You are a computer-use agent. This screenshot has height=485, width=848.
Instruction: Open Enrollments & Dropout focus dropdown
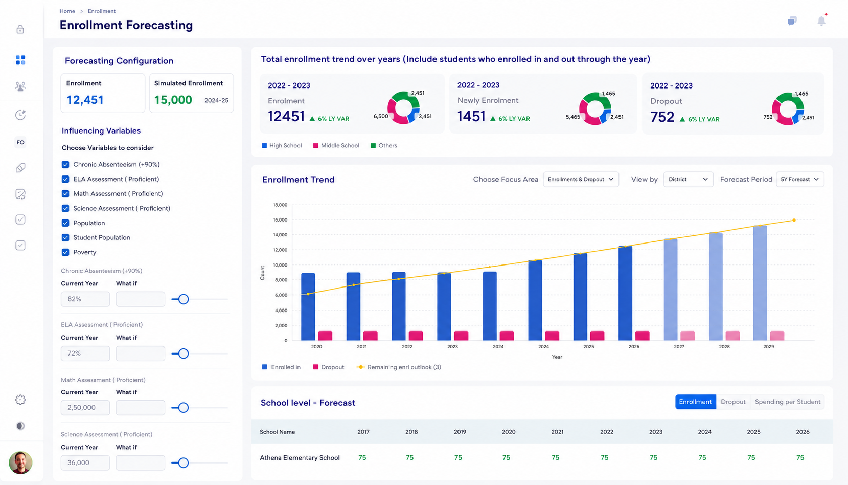point(581,179)
